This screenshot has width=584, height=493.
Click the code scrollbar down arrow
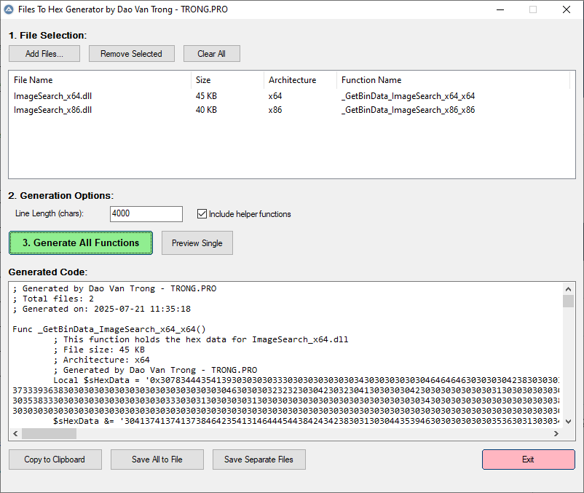coord(568,422)
